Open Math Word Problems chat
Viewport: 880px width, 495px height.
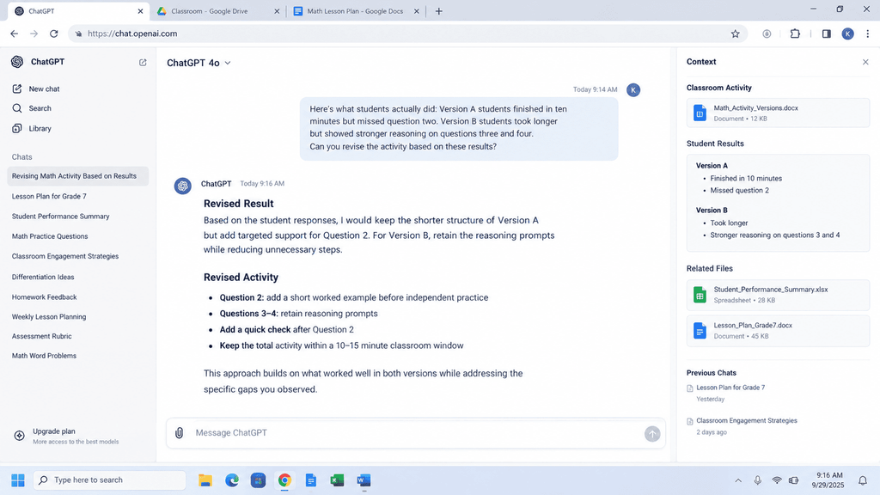44,356
